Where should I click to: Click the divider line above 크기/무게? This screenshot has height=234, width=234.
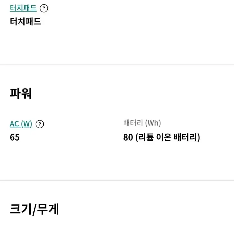[x=117, y=180]
